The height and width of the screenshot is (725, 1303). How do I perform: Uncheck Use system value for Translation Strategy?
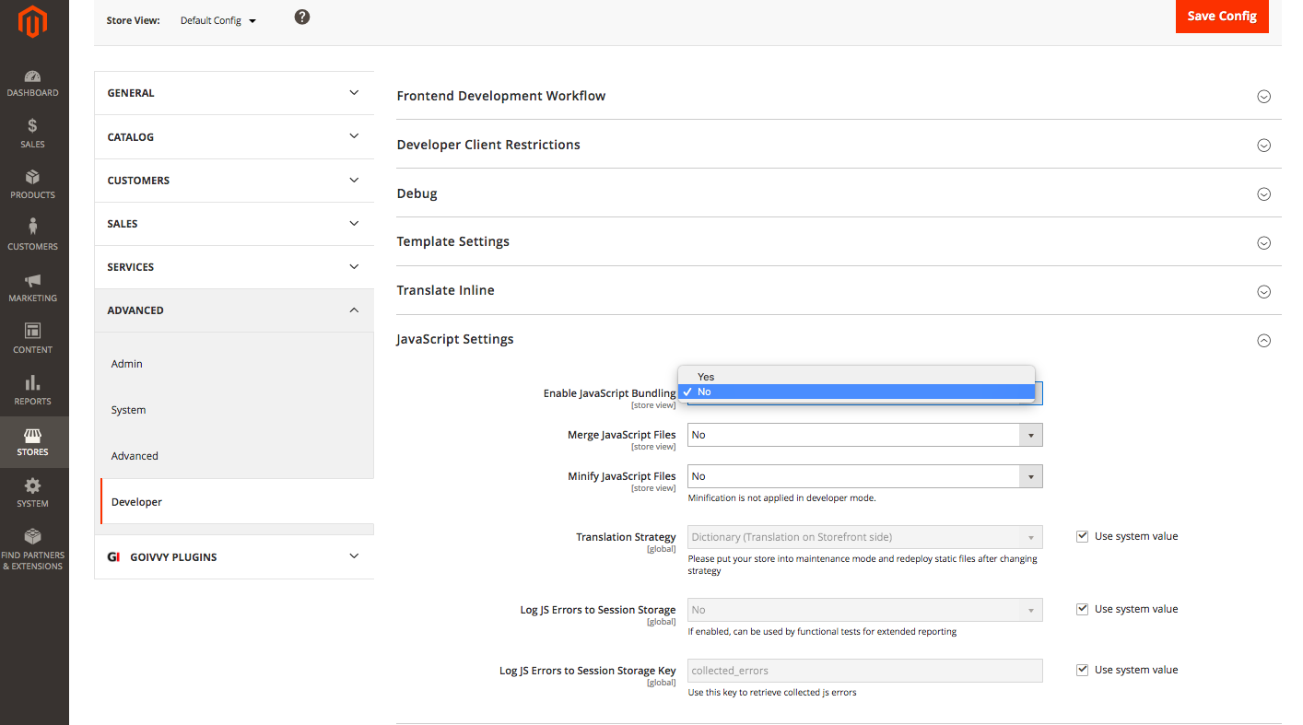coord(1083,536)
